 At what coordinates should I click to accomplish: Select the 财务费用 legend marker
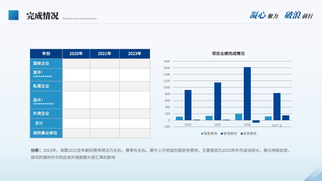241,134
